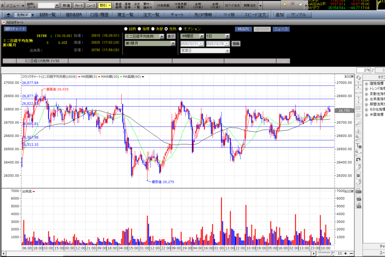This screenshot has width=385, height=257.
Task: Click the alert bell icon
Action: click(x=285, y=4)
